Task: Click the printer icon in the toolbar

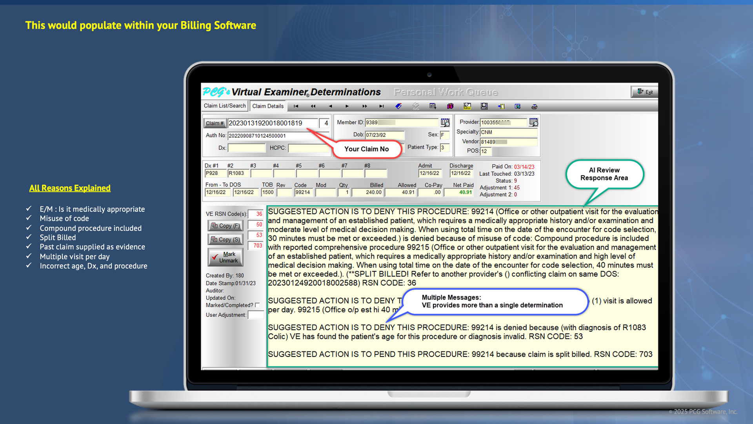Action: [534, 107]
